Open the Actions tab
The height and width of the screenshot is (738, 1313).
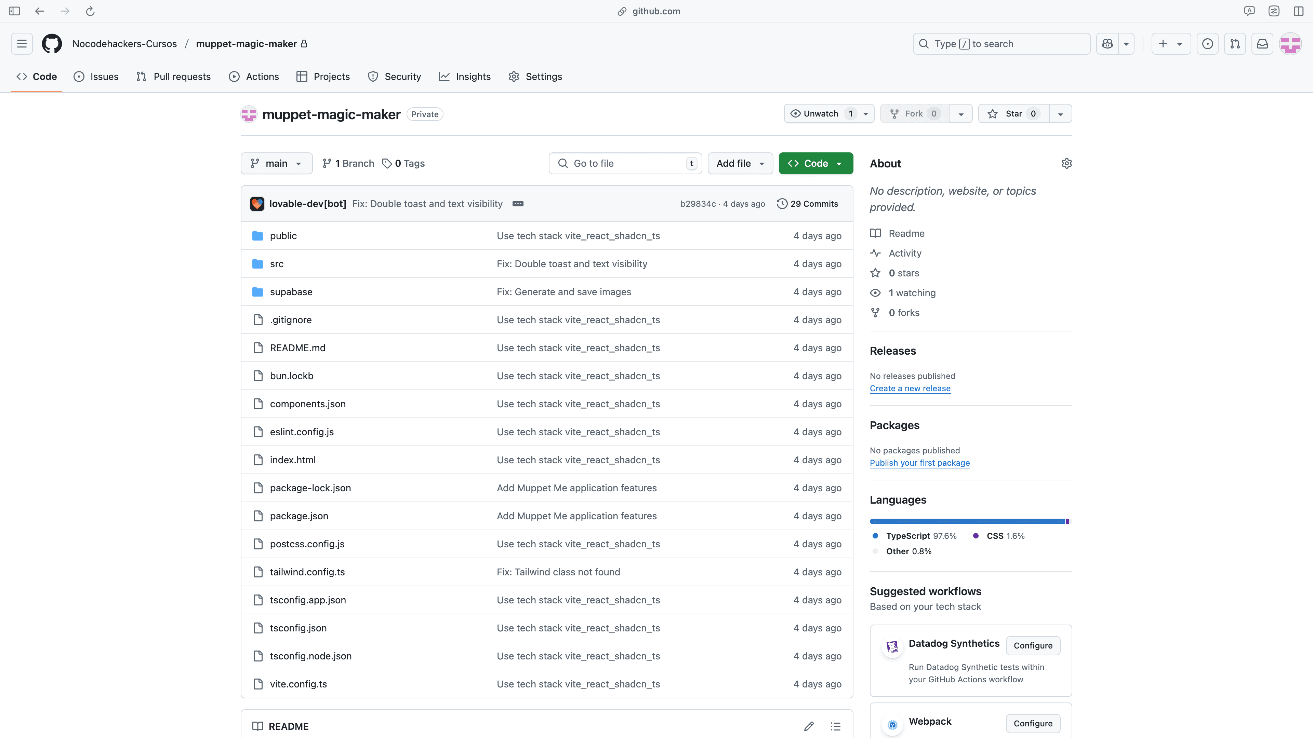254,77
